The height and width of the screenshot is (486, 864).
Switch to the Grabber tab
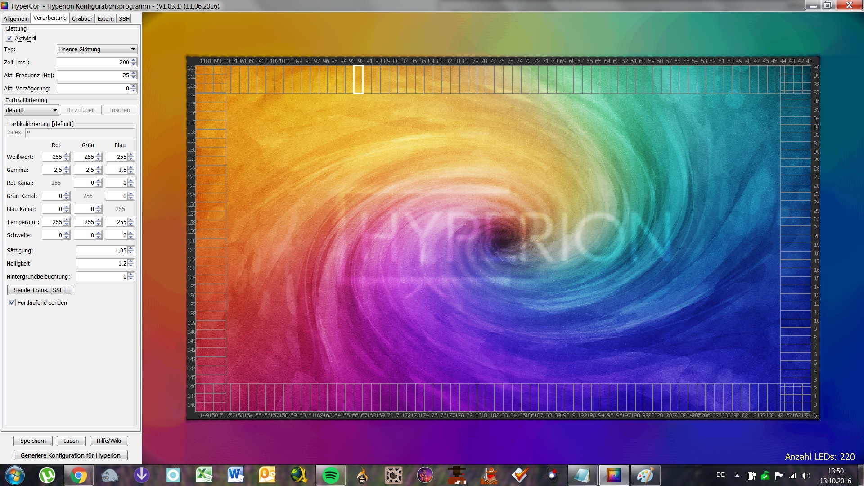(82, 18)
